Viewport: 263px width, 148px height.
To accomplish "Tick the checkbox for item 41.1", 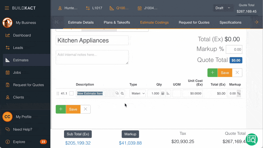I will point(72,93).
